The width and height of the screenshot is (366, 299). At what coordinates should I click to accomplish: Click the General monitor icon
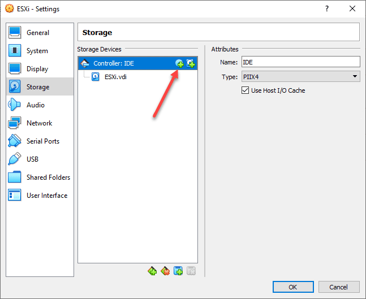pyautogui.click(x=15, y=32)
